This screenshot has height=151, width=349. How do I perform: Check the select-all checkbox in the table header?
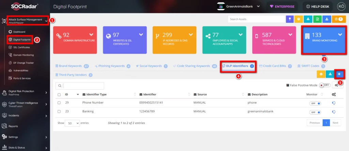[59, 95]
